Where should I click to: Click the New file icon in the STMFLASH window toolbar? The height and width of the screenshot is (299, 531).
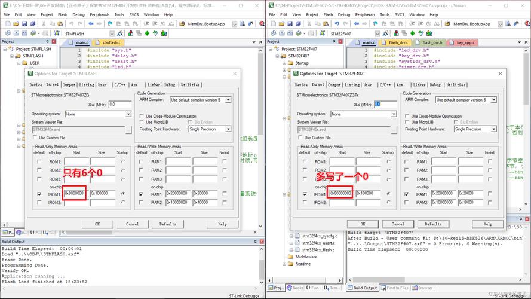(x=8, y=24)
